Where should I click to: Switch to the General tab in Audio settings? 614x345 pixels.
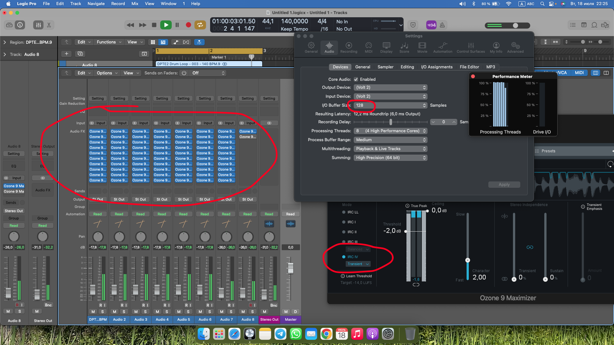(x=363, y=67)
